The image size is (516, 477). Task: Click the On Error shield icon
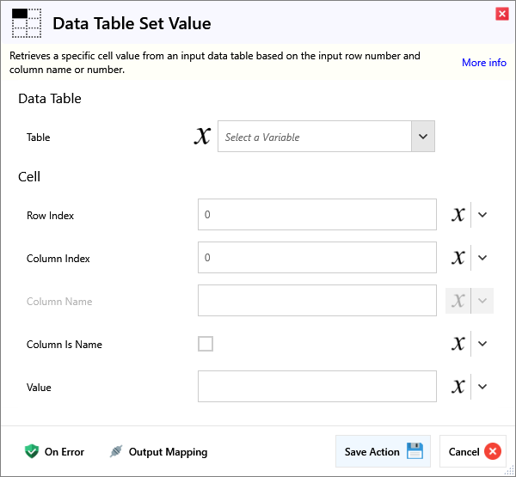coord(32,451)
